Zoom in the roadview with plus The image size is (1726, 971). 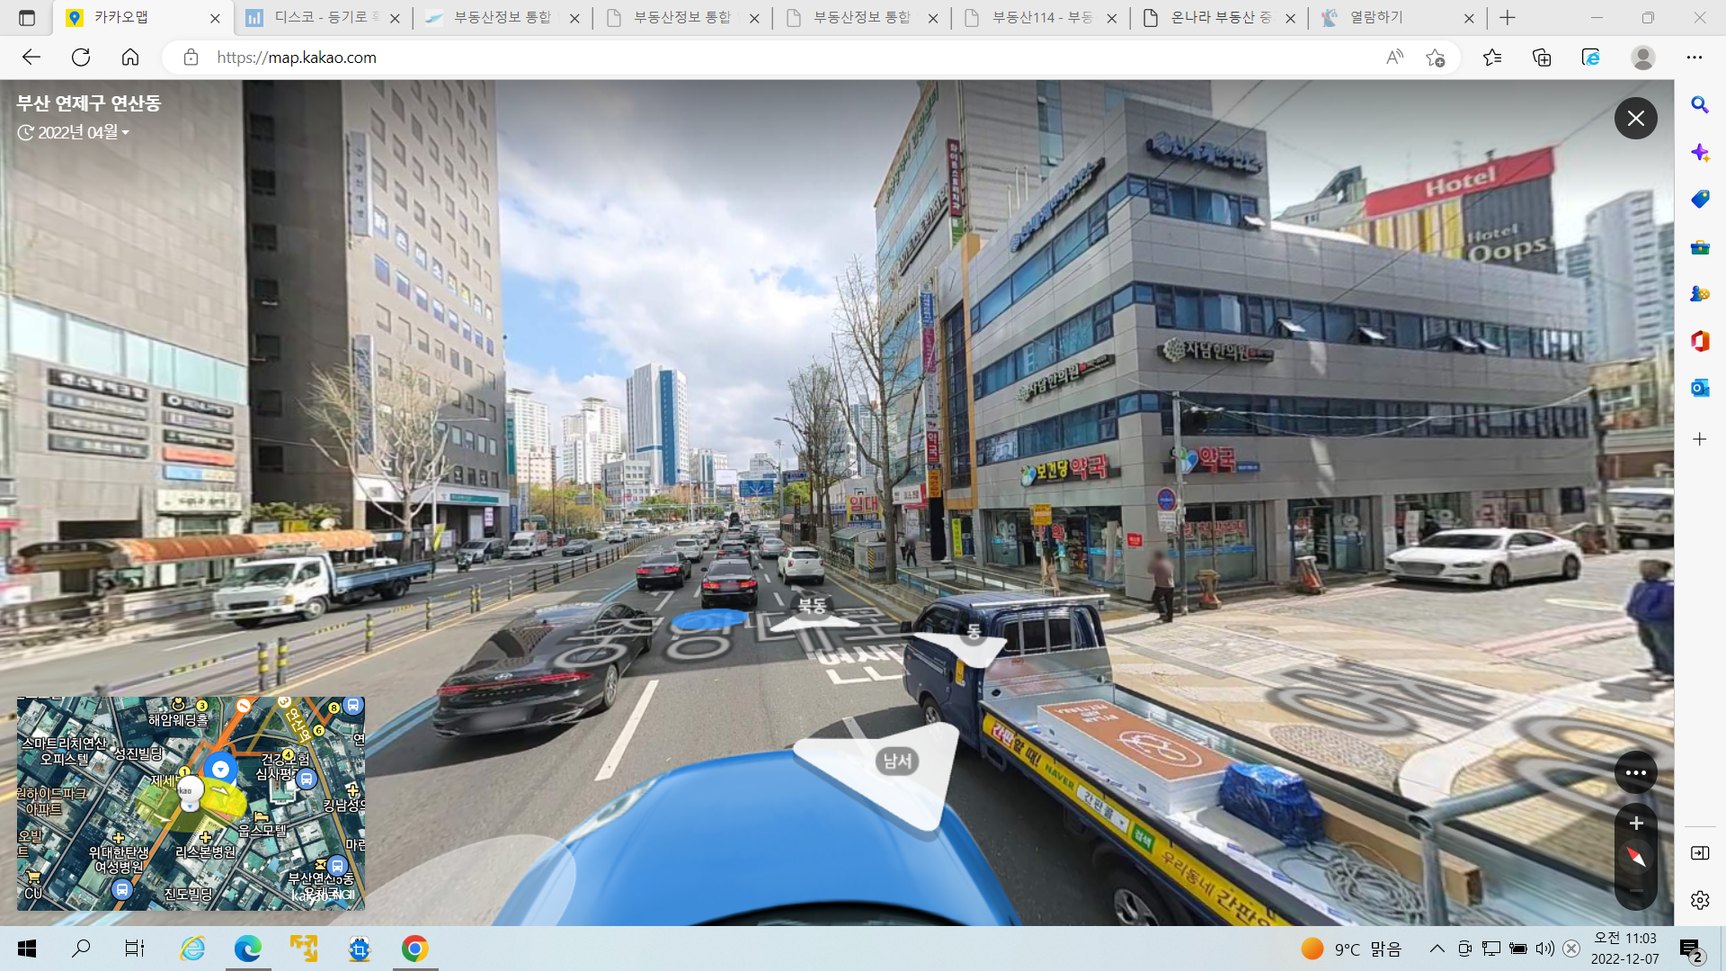click(1636, 823)
